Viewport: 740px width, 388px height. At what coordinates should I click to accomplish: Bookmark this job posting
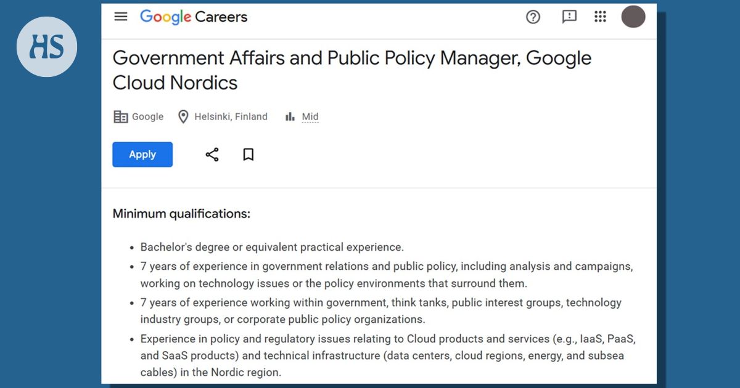249,155
